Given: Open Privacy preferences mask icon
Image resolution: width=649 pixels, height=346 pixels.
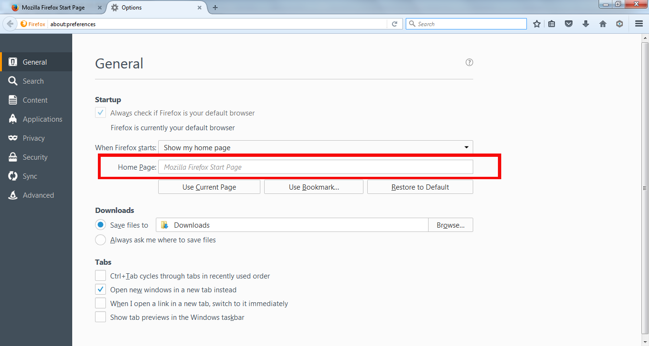Looking at the screenshot, I should point(13,138).
